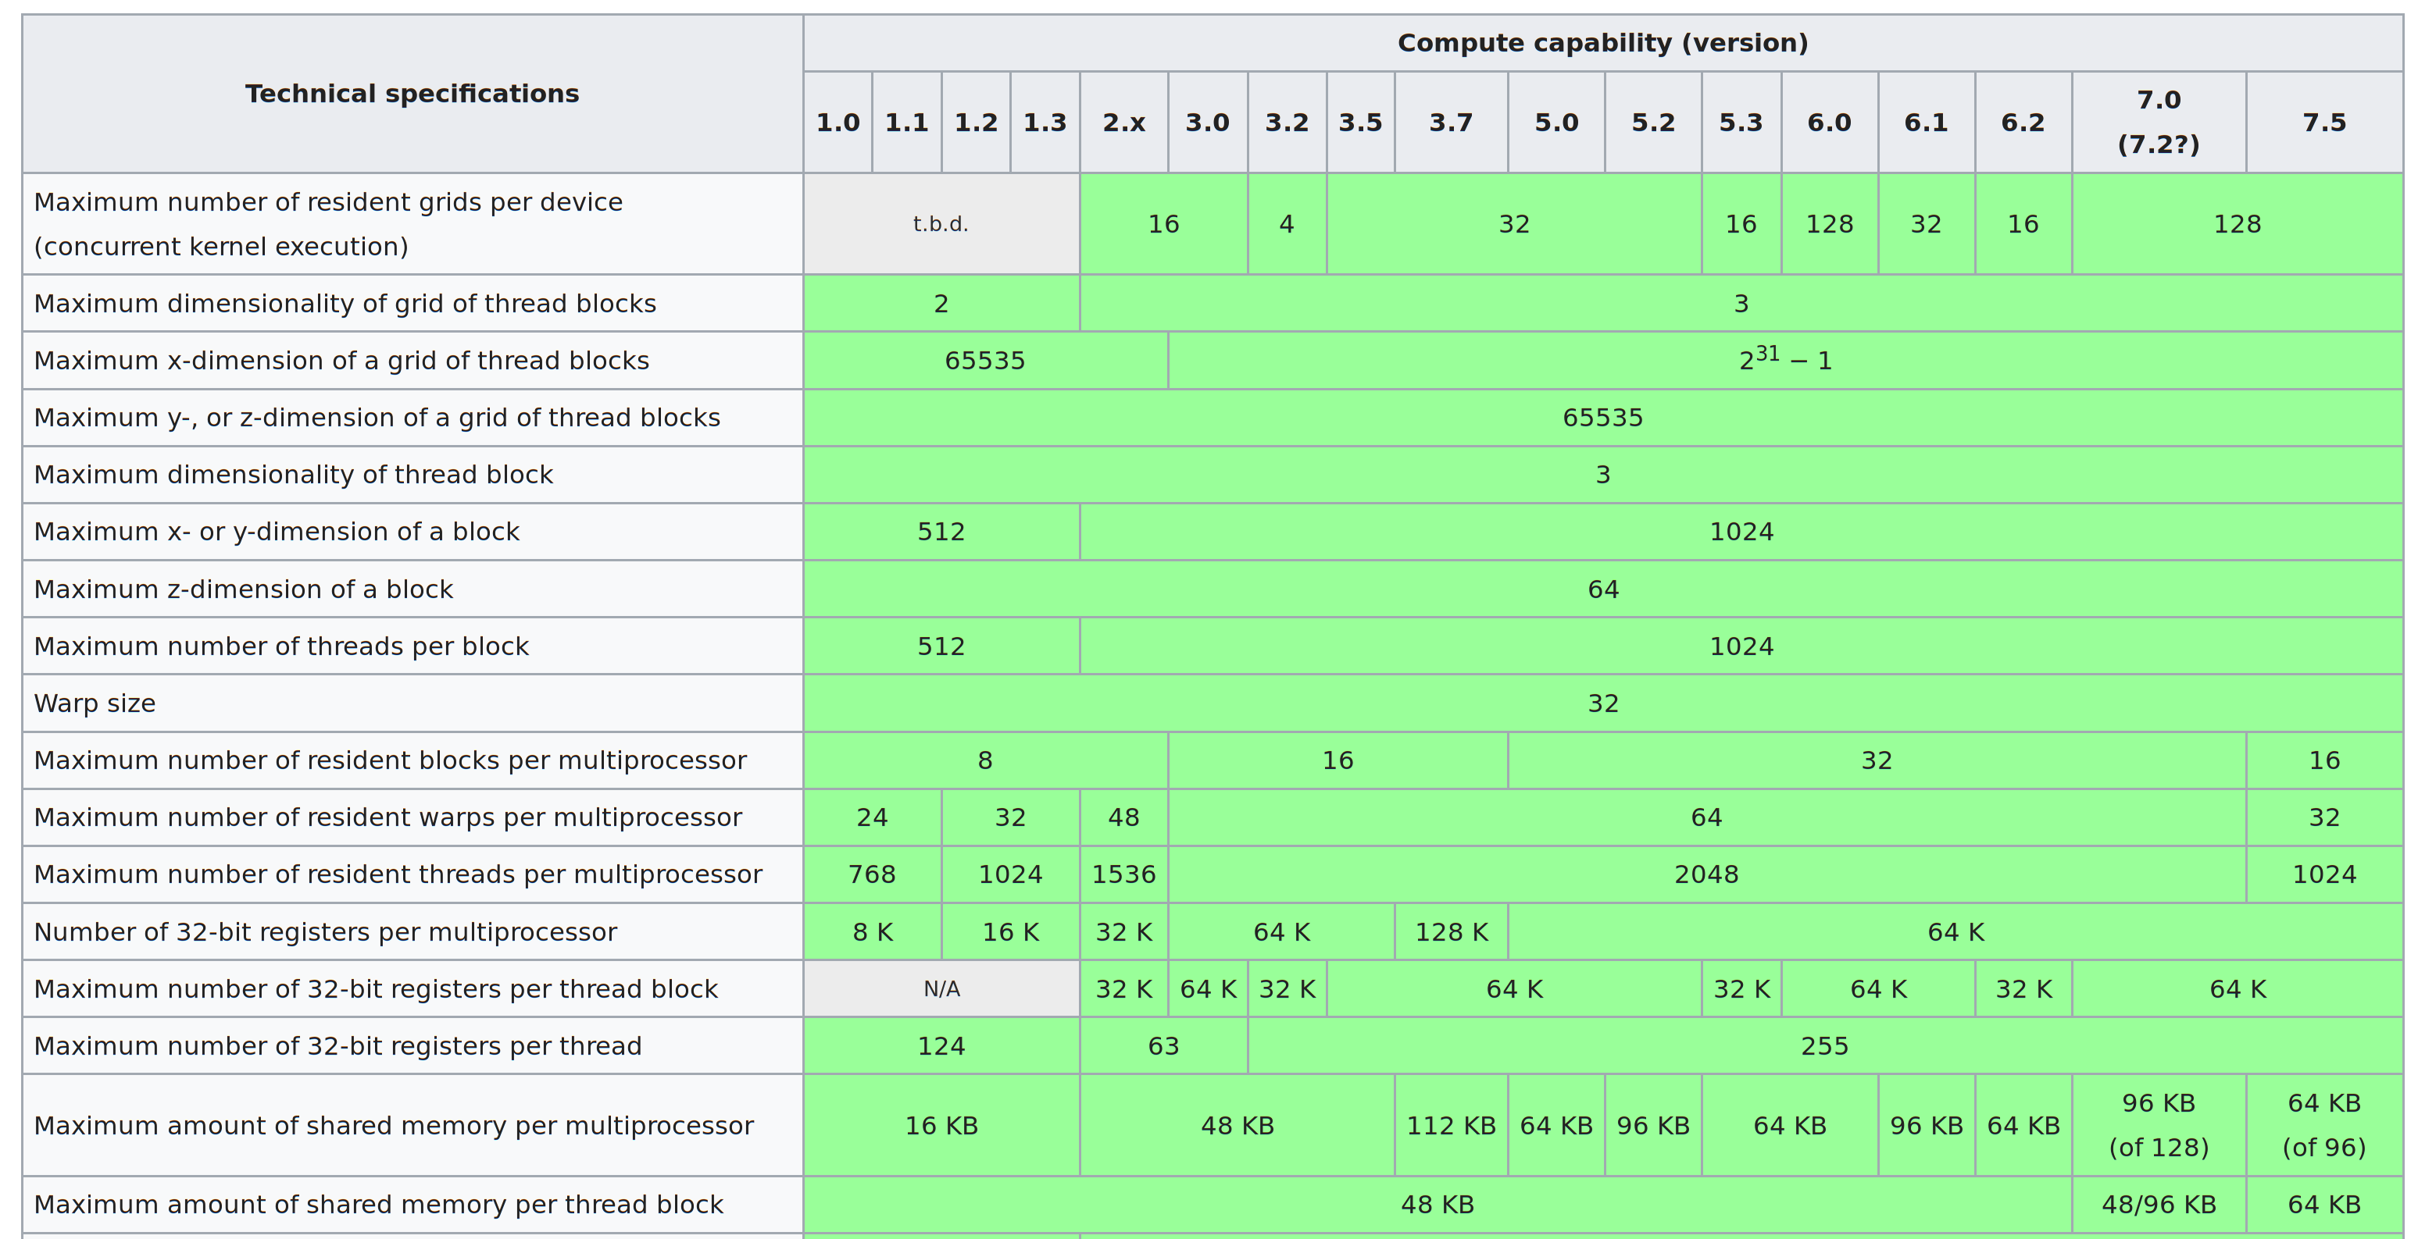Click the 3.7 version column header
This screenshot has width=2418, height=1239.
pos(1450,123)
